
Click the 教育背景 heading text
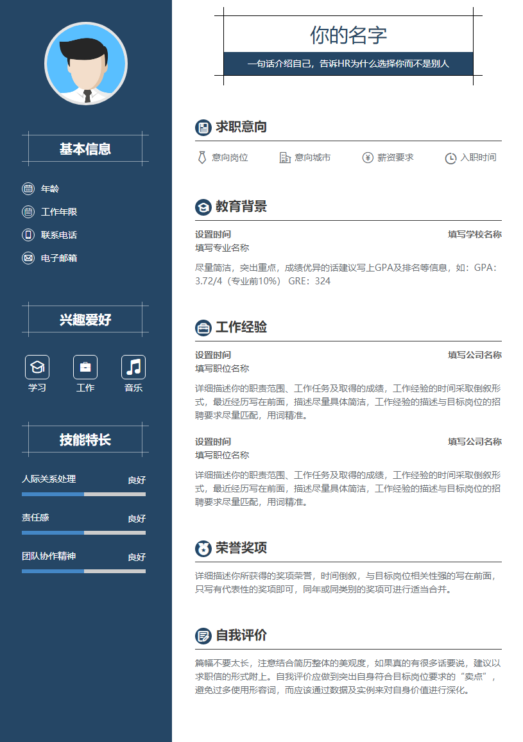(x=241, y=206)
